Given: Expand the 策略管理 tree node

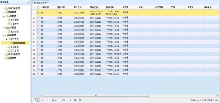Looking at the screenshot, I should coord(4,12).
